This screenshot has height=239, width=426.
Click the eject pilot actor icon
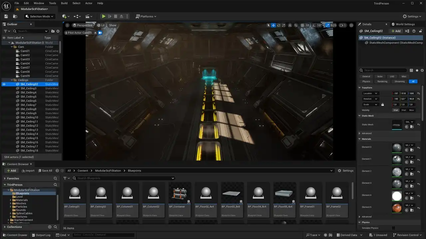point(96,33)
